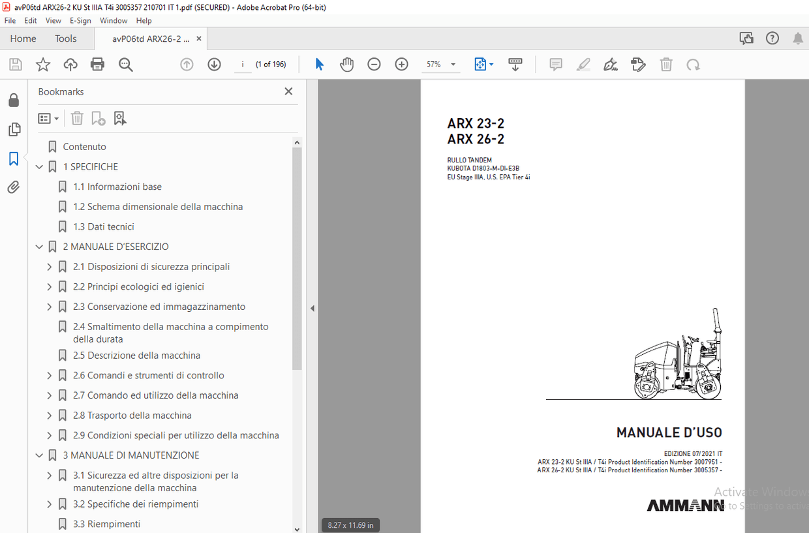Viewport: 809px width, 533px height.
Task: Select the Highlight text tool
Action: coord(583,64)
